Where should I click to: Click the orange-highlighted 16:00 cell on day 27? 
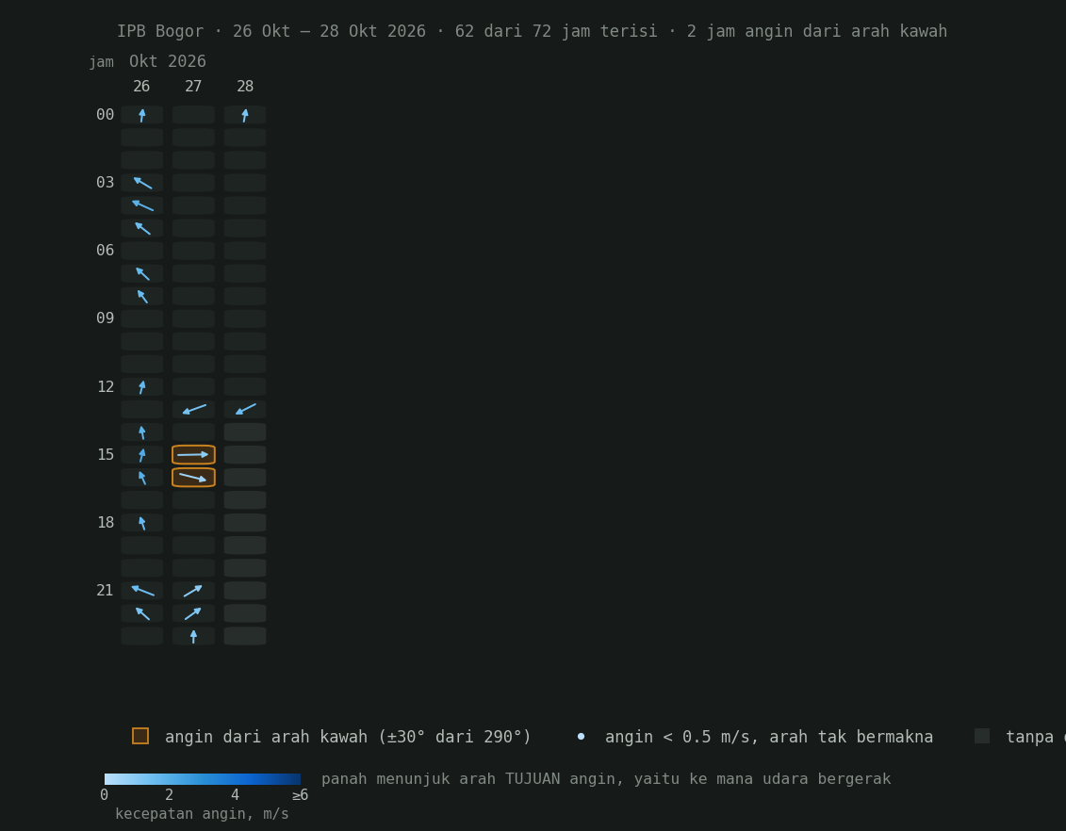point(194,478)
